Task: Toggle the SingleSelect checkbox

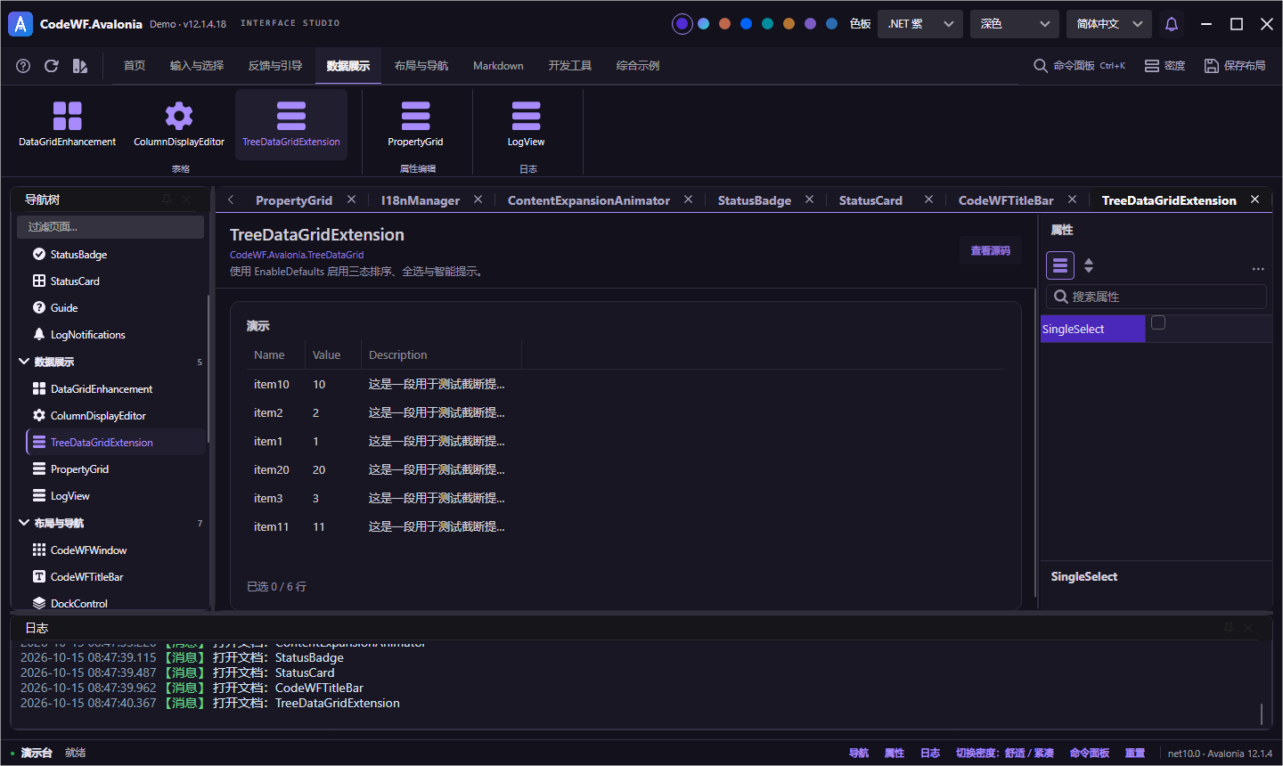Action: point(1158,322)
